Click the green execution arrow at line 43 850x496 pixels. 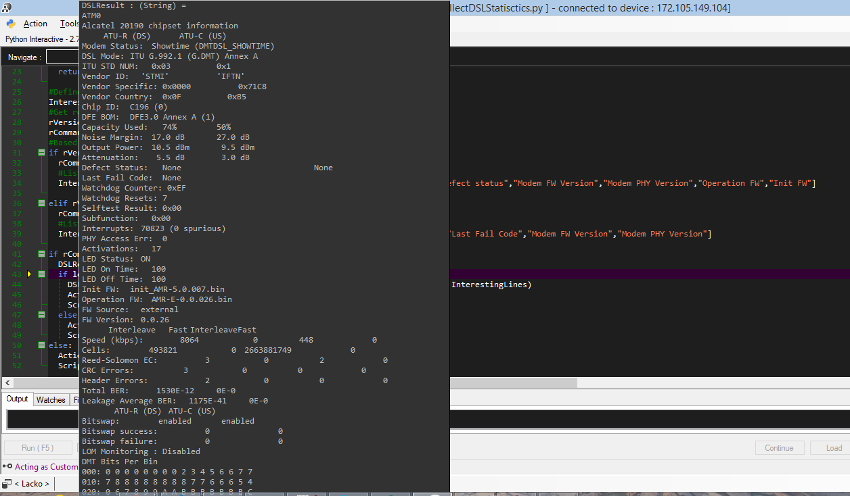tap(29, 274)
